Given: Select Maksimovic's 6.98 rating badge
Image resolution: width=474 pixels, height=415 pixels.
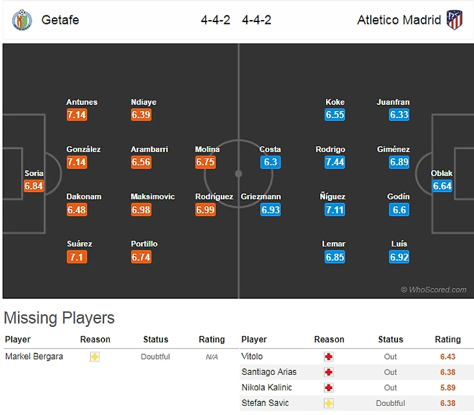Looking at the screenshot, I should [141, 210].
